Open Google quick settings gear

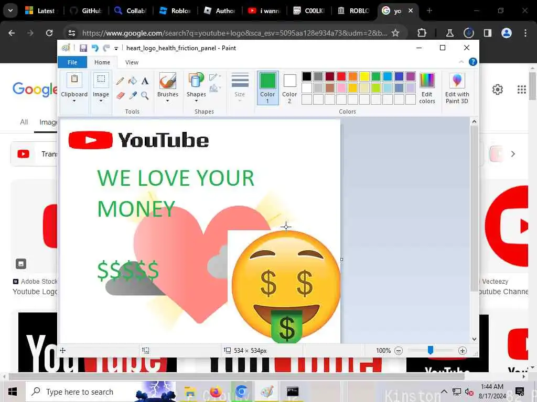coord(497,90)
